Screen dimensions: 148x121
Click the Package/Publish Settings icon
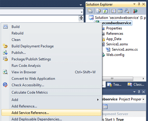[x=5, y=59]
